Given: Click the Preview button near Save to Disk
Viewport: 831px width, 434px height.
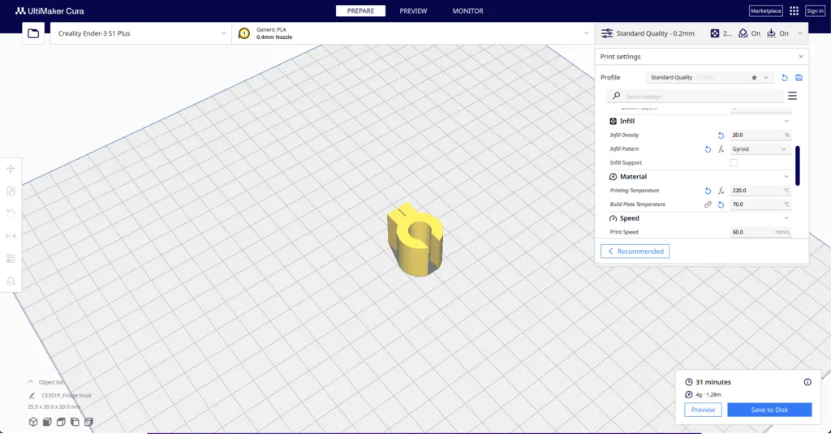Looking at the screenshot, I should point(704,410).
